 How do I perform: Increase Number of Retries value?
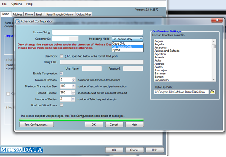coord(73,98)
